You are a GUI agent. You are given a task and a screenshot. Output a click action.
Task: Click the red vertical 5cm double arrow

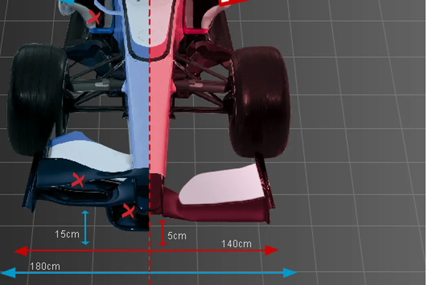[163, 233]
